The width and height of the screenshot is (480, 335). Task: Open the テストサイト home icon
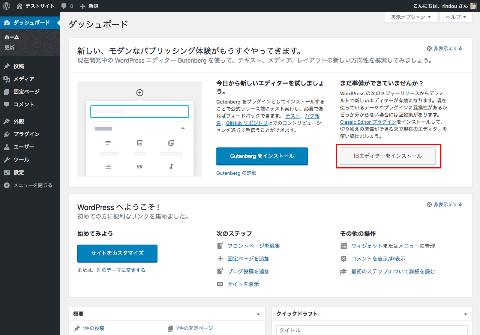[x=19, y=6]
